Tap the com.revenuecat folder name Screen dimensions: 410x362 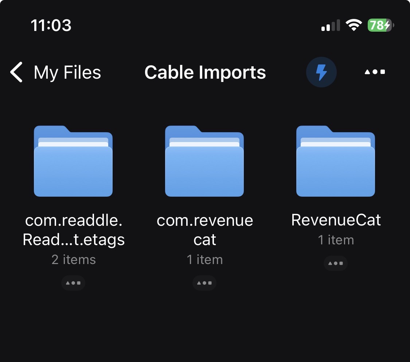[x=205, y=230]
